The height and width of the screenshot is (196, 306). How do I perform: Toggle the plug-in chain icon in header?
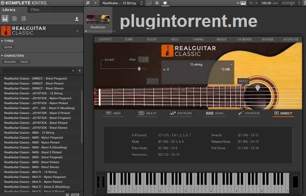[x=157, y=3]
